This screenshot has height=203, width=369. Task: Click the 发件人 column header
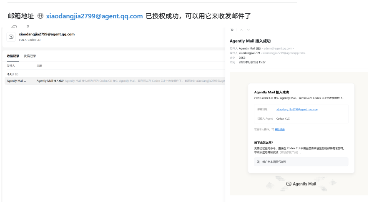coord(11,65)
